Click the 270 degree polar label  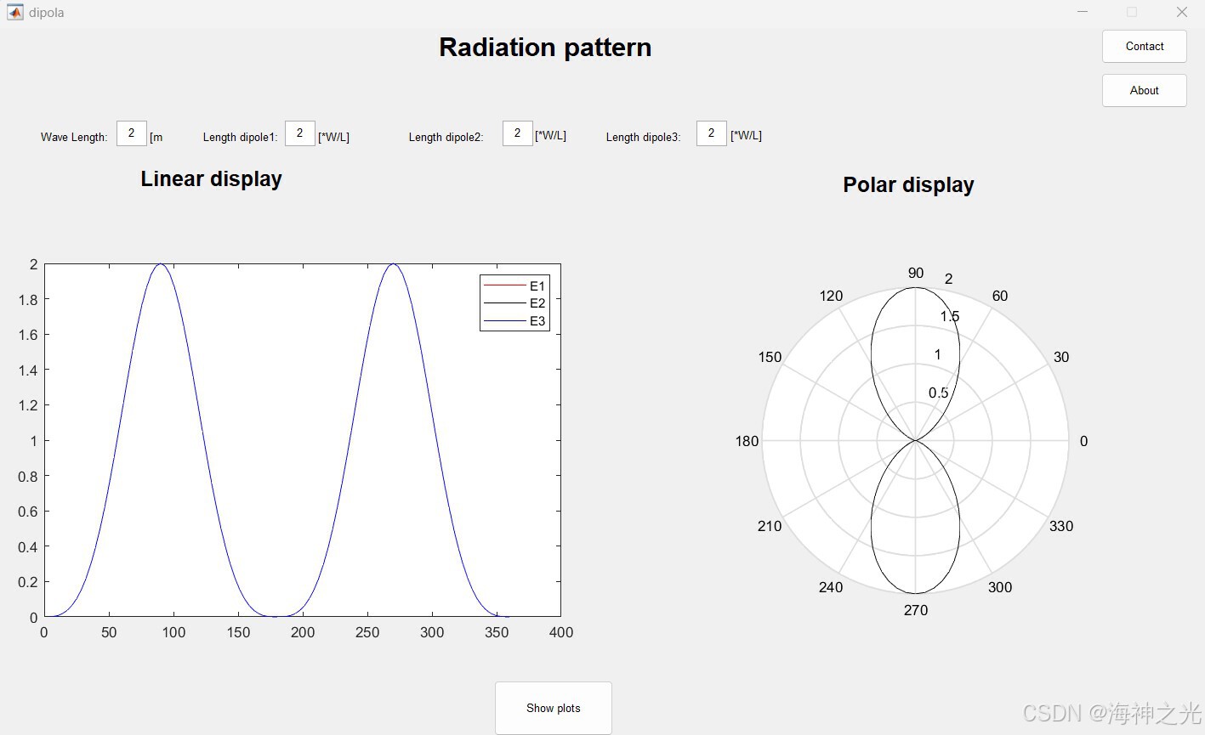tap(915, 610)
